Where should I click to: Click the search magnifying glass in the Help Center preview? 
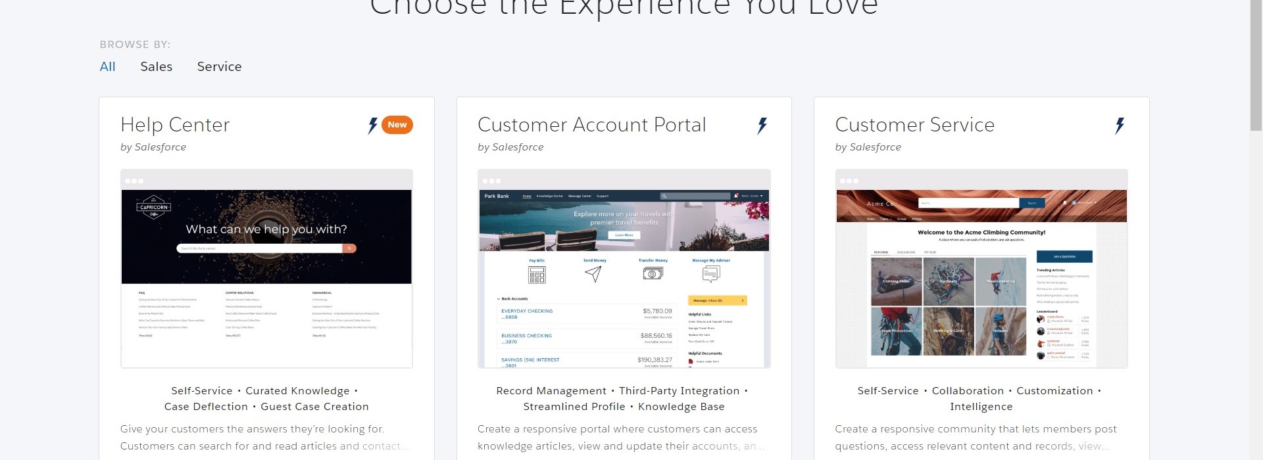point(349,248)
